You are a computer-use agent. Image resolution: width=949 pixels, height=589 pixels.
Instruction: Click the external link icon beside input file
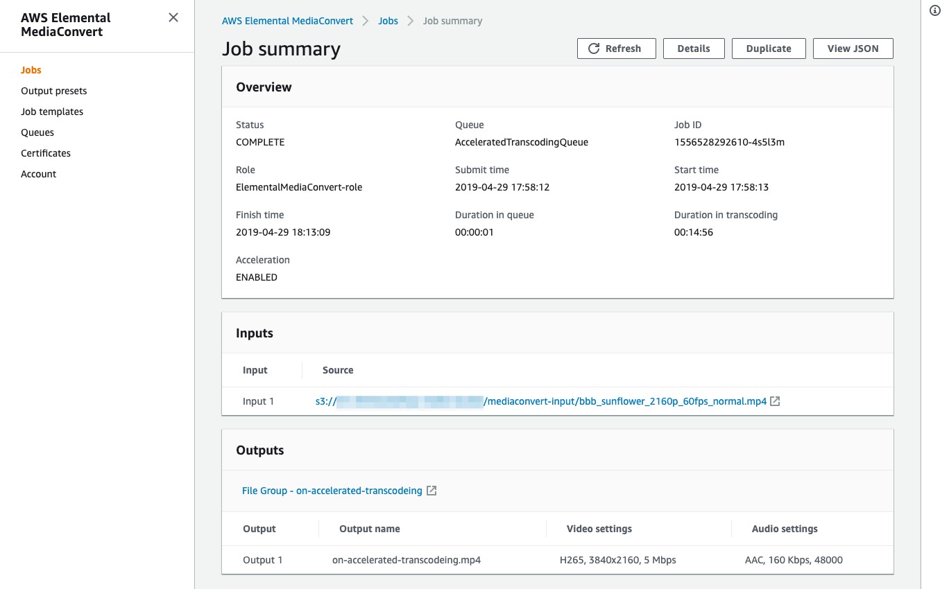[776, 401]
